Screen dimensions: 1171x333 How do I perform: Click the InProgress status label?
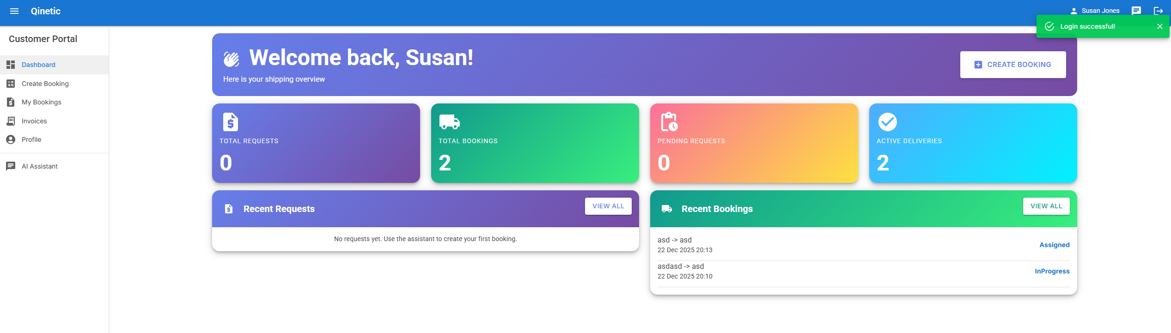(1052, 271)
